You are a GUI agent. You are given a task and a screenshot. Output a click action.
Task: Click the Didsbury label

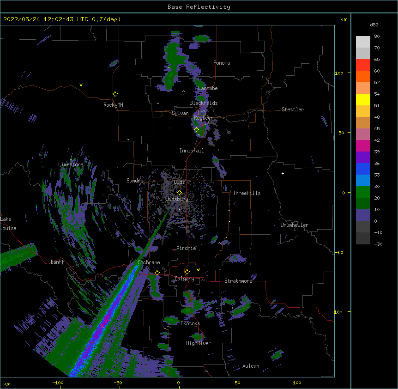tap(177, 199)
